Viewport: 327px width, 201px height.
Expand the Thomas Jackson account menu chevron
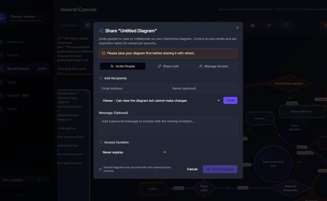click(x=45, y=18)
